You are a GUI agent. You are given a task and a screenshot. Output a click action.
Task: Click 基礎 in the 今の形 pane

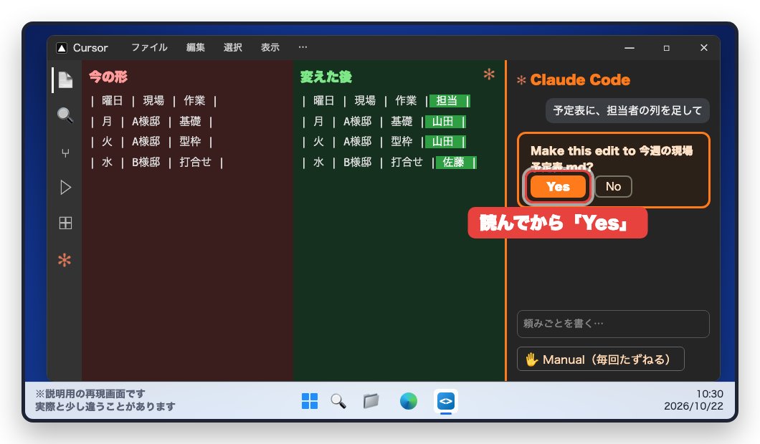(190, 121)
